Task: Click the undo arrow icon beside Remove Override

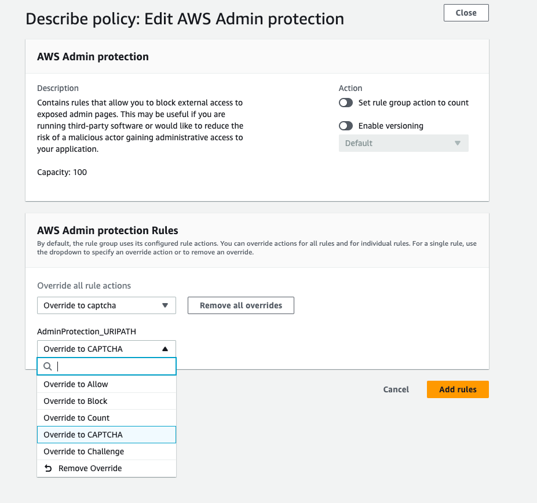Action: pyautogui.click(x=48, y=468)
